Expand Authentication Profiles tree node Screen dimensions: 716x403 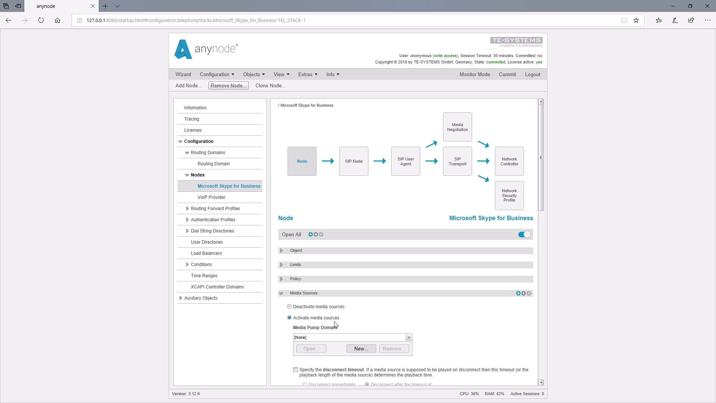click(187, 220)
